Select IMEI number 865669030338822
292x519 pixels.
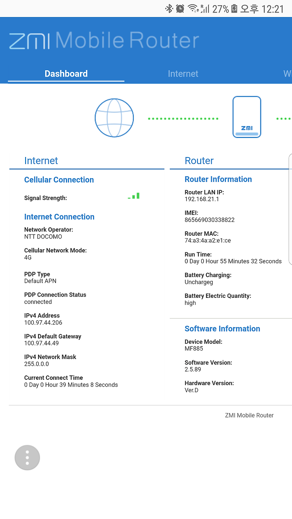[209, 220]
